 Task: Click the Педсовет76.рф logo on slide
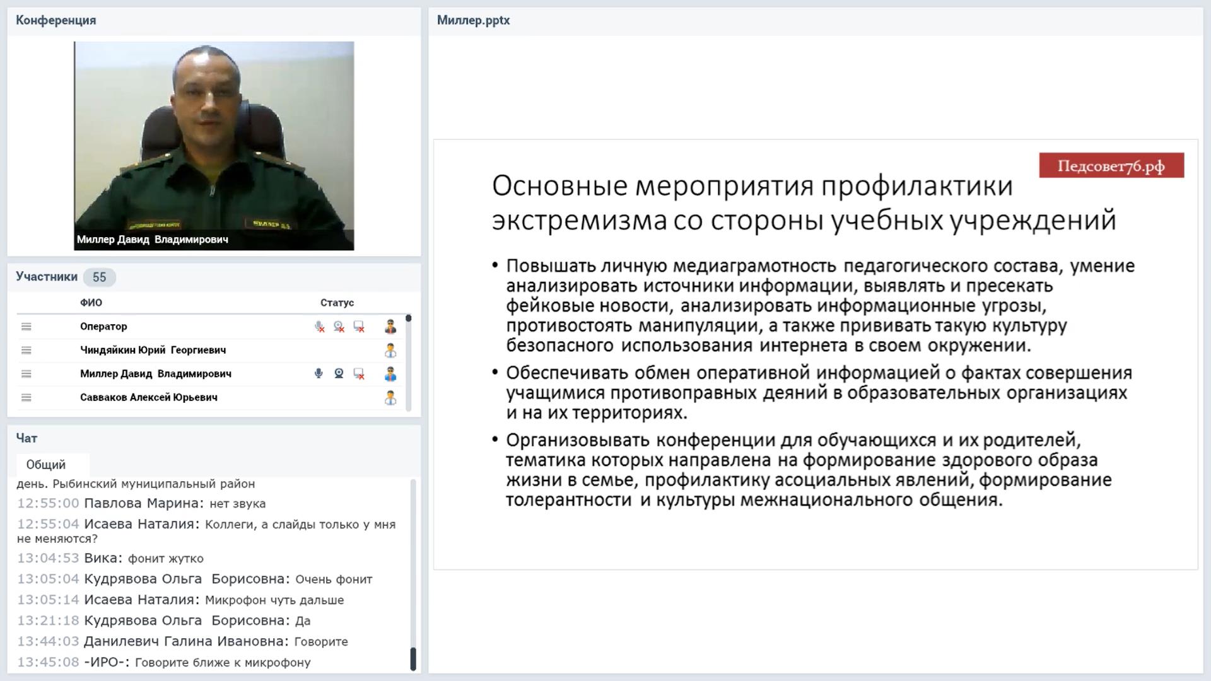click(1111, 165)
